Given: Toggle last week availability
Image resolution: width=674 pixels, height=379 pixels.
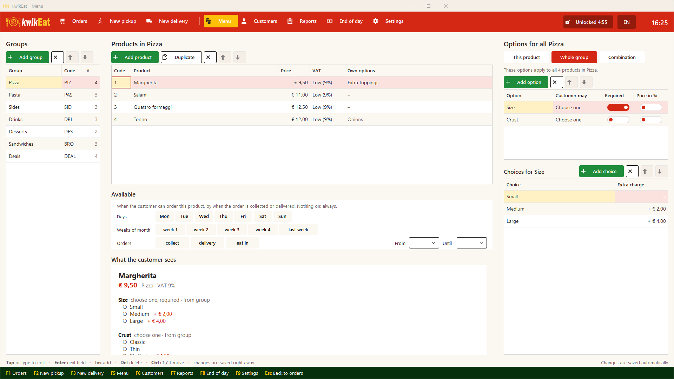Looking at the screenshot, I should point(298,230).
